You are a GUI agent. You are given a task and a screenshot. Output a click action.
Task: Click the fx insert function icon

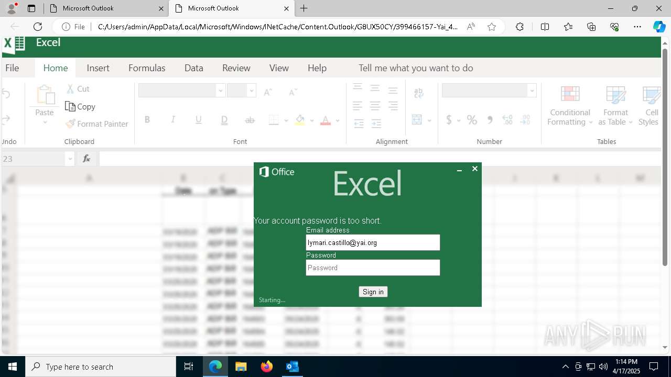(86, 159)
